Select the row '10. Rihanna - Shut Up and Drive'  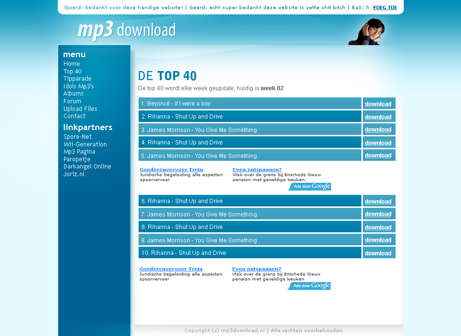250,252
